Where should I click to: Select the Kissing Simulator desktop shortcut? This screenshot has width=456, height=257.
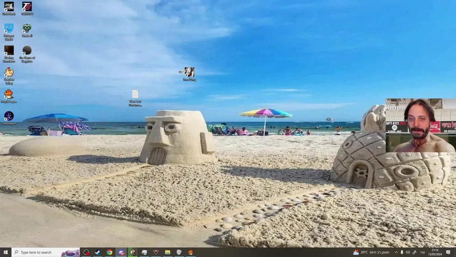click(x=9, y=54)
